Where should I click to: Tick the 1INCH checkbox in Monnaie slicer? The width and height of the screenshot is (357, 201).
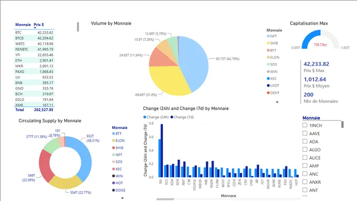pyautogui.click(x=305, y=125)
